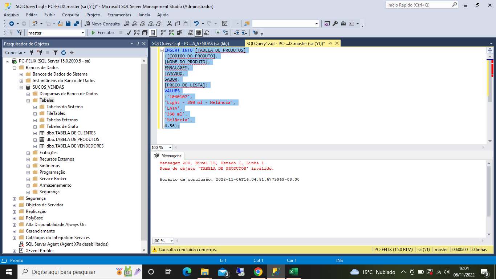The width and height of the screenshot is (496, 279).
Task: Set Results to Grid mode
Action: click(199, 33)
